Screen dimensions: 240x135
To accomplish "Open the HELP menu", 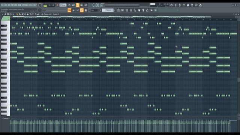I will pyautogui.click(x=35, y=5).
